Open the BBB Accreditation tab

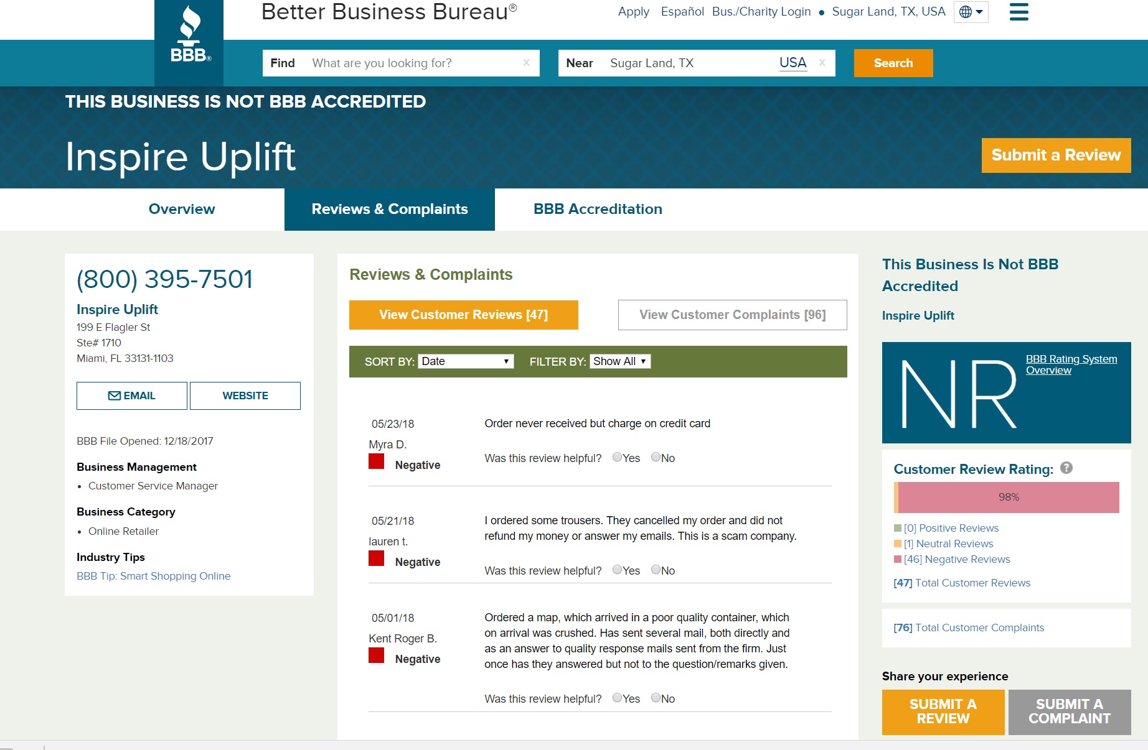coord(598,209)
